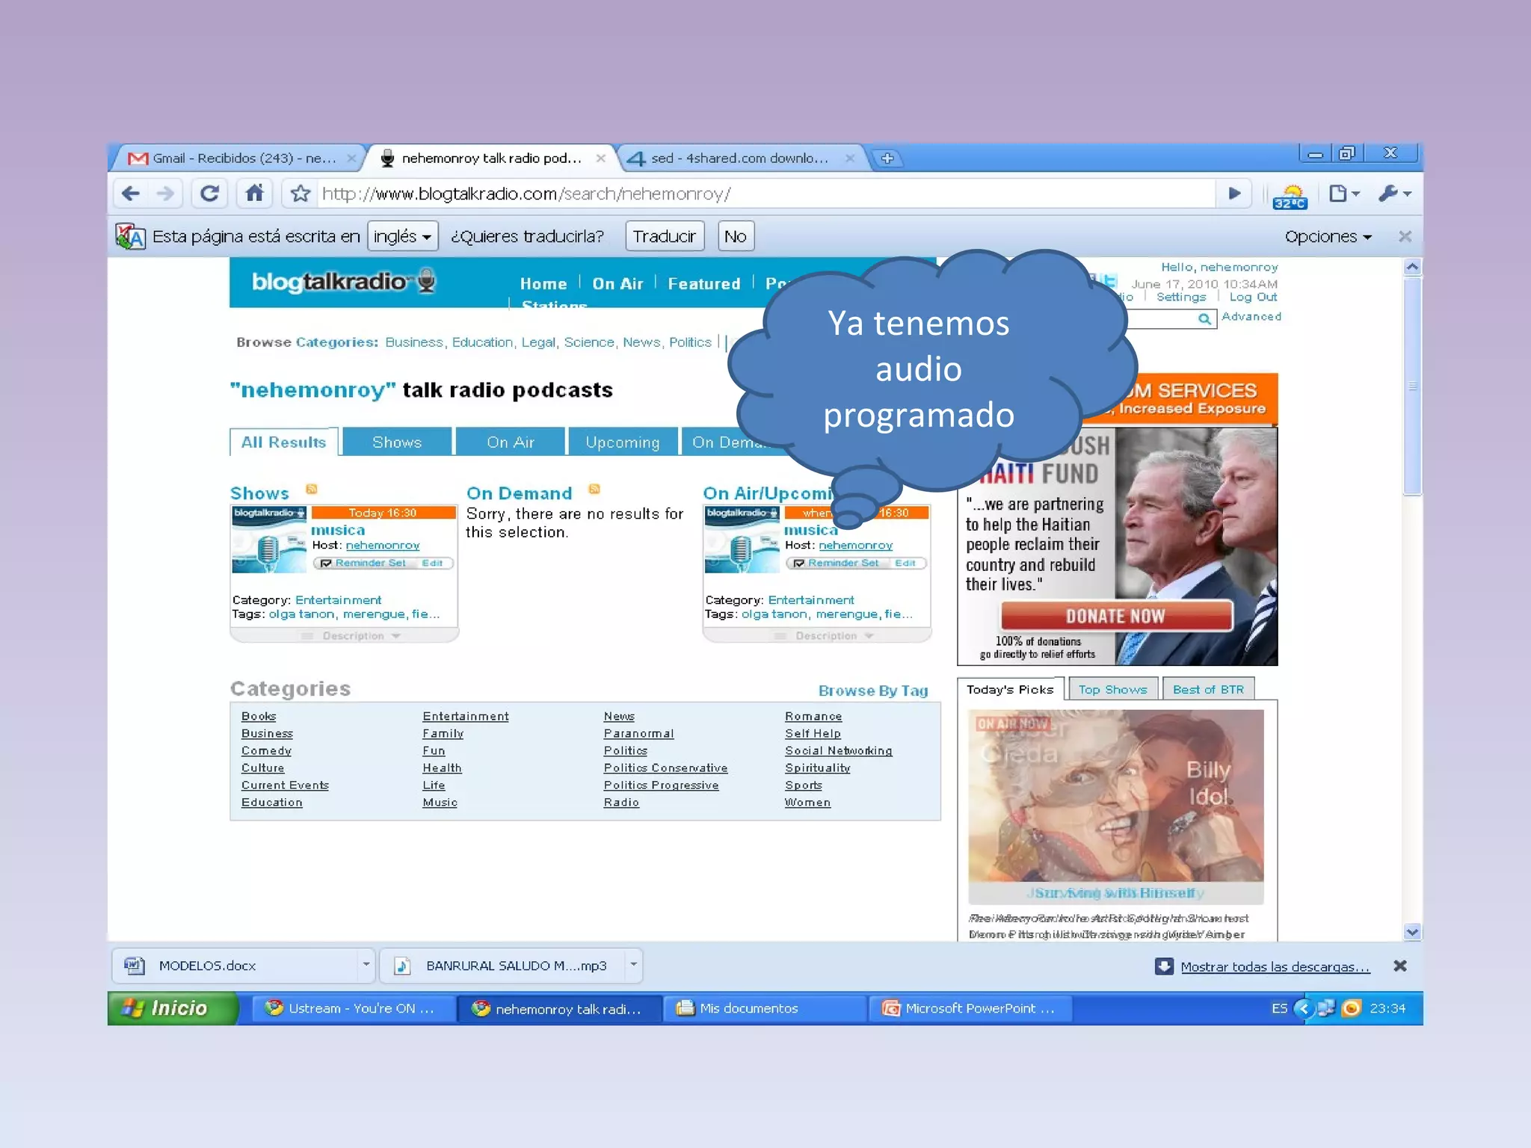Screen dimensions: 1531x1148
Task: Click the browser reload button
Action: pos(209,194)
